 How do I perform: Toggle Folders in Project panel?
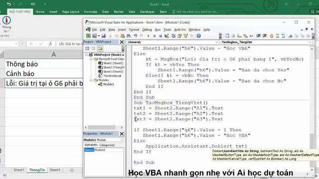click(100, 49)
